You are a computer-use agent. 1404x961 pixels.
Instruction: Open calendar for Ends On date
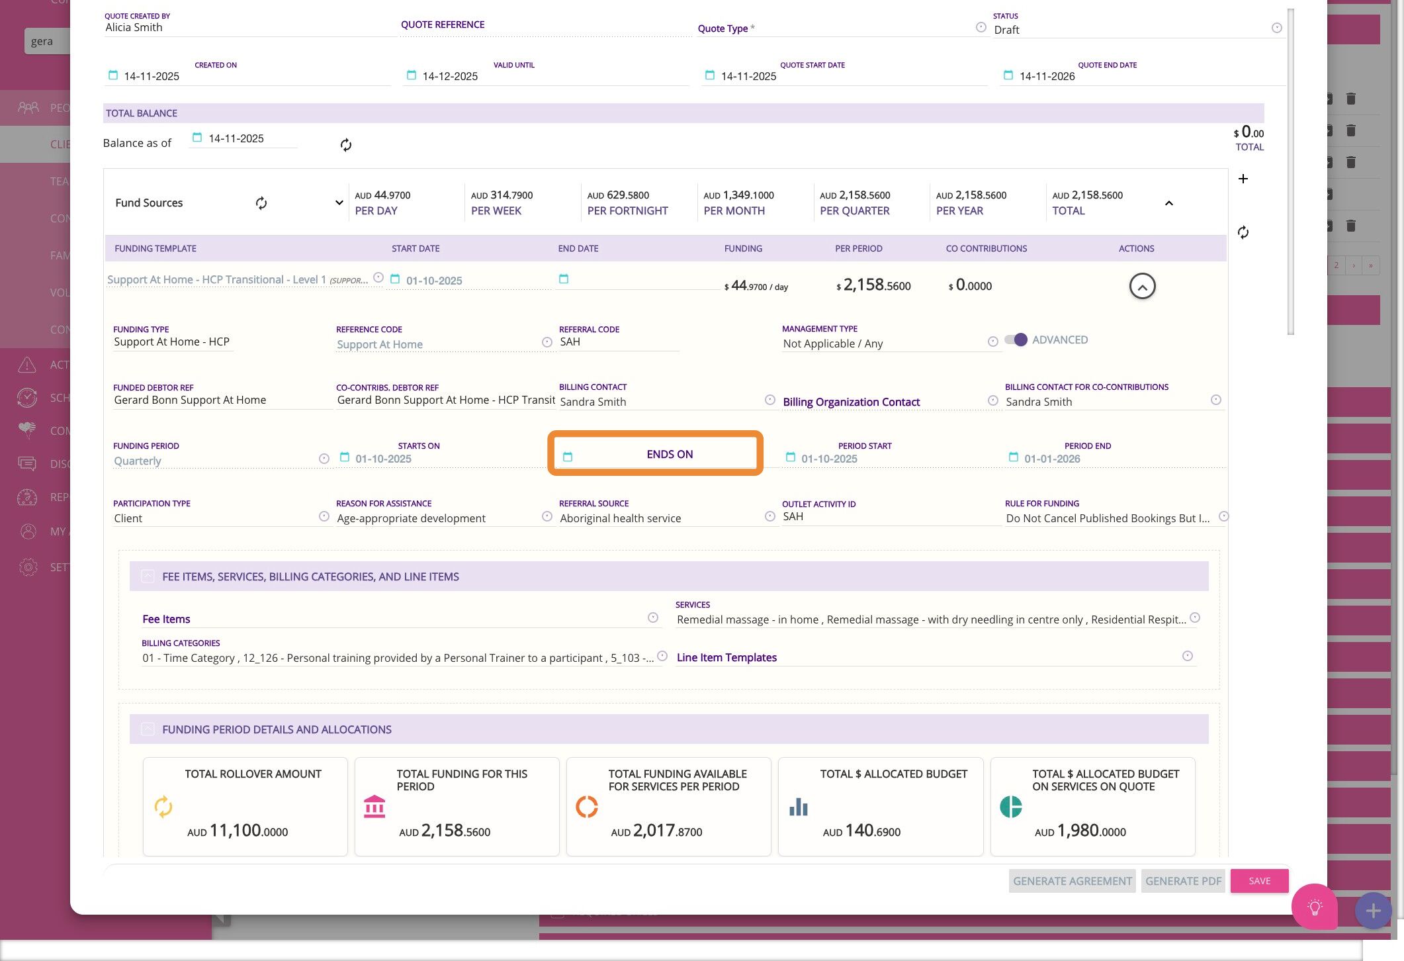coord(567,457)
